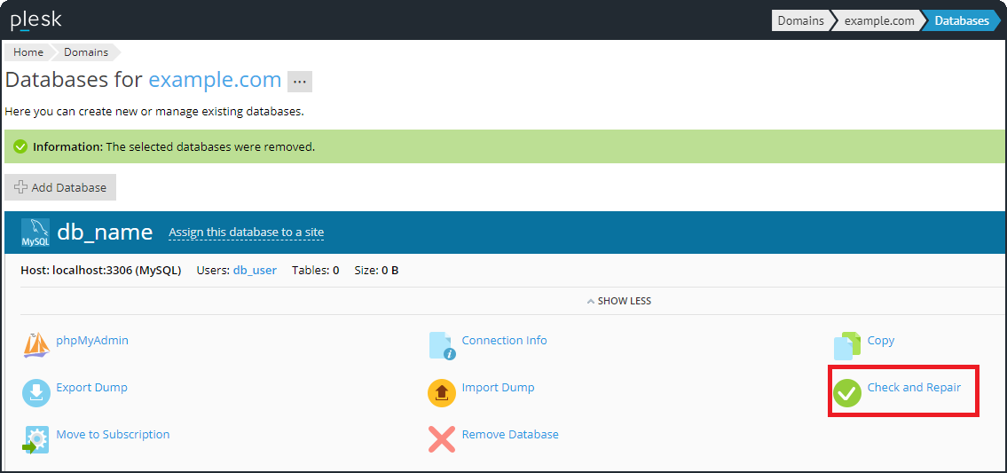Image resolution: width=1007 pixels, height=473 pixels.
Task: Go to Home breadcrumb
Action: pyautogui.click(x=28, y=52)
